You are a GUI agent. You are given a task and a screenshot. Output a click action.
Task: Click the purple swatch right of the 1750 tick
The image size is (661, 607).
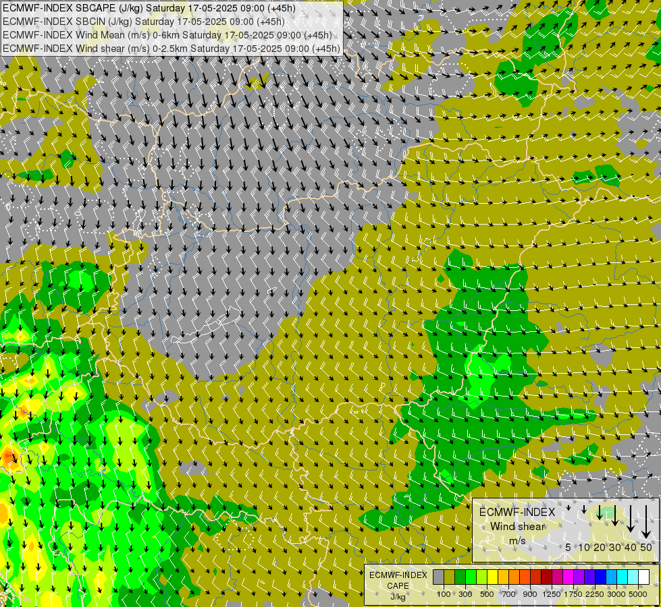click(x=579, y=577)
